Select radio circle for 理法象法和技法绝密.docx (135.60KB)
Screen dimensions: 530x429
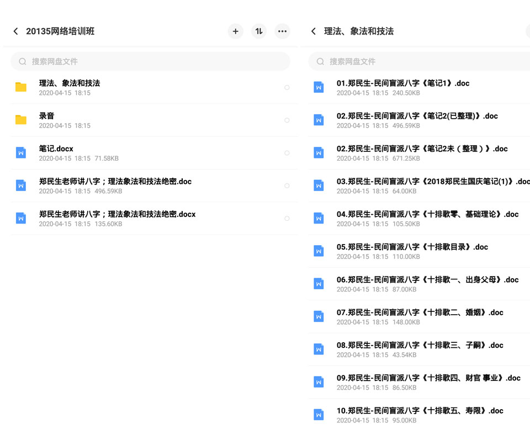(287, 219)
